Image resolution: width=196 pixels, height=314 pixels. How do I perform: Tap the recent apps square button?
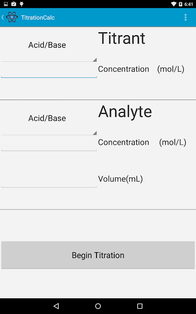140,306
